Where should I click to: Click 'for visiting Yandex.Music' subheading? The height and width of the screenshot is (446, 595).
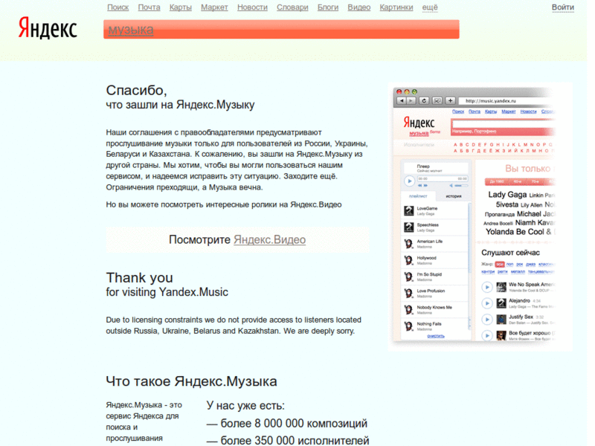pyautogui.click(x=167, y=292)
